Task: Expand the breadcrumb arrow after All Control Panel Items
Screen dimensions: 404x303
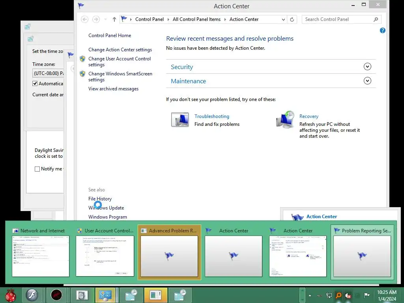Action: (225, 19)
